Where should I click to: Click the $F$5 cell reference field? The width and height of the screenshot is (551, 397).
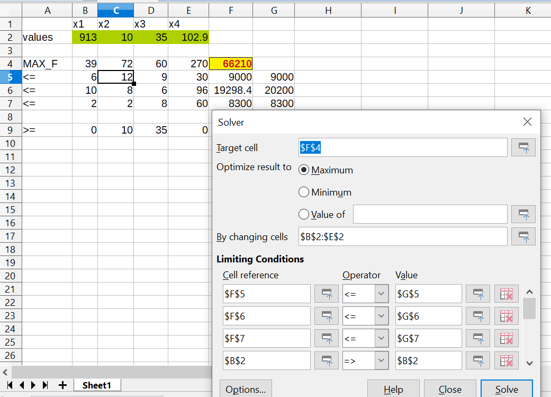(267, 294)
